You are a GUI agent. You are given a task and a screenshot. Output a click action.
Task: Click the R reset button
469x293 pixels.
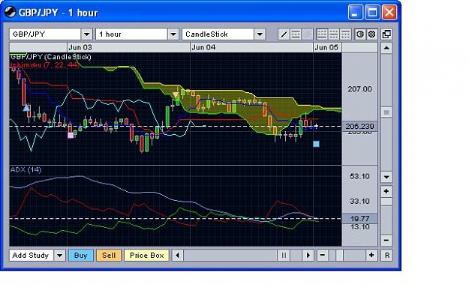[386, 256]
